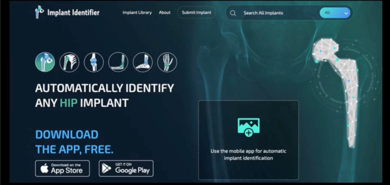Click the mobile app identification drop box
This screenshot has width=390, height=185.
coord(249,140)
